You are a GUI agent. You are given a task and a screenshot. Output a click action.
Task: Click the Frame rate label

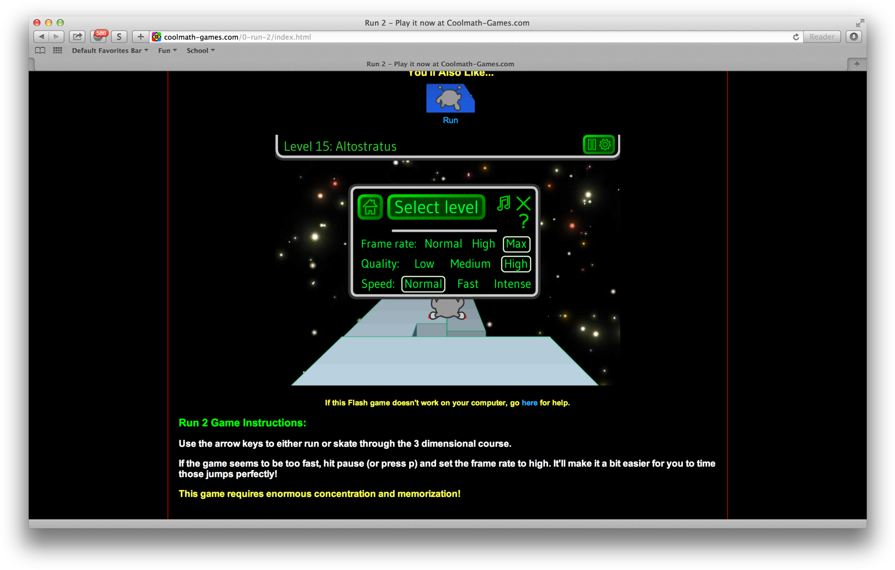pos(388,244)
